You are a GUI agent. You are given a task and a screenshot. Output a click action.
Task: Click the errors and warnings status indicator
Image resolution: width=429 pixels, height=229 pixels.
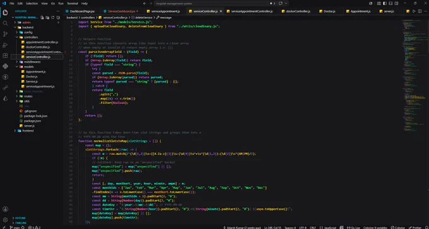click(x=34, y=227)
